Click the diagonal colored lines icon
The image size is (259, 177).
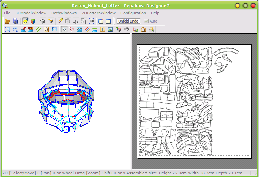(x=87, y=29)
